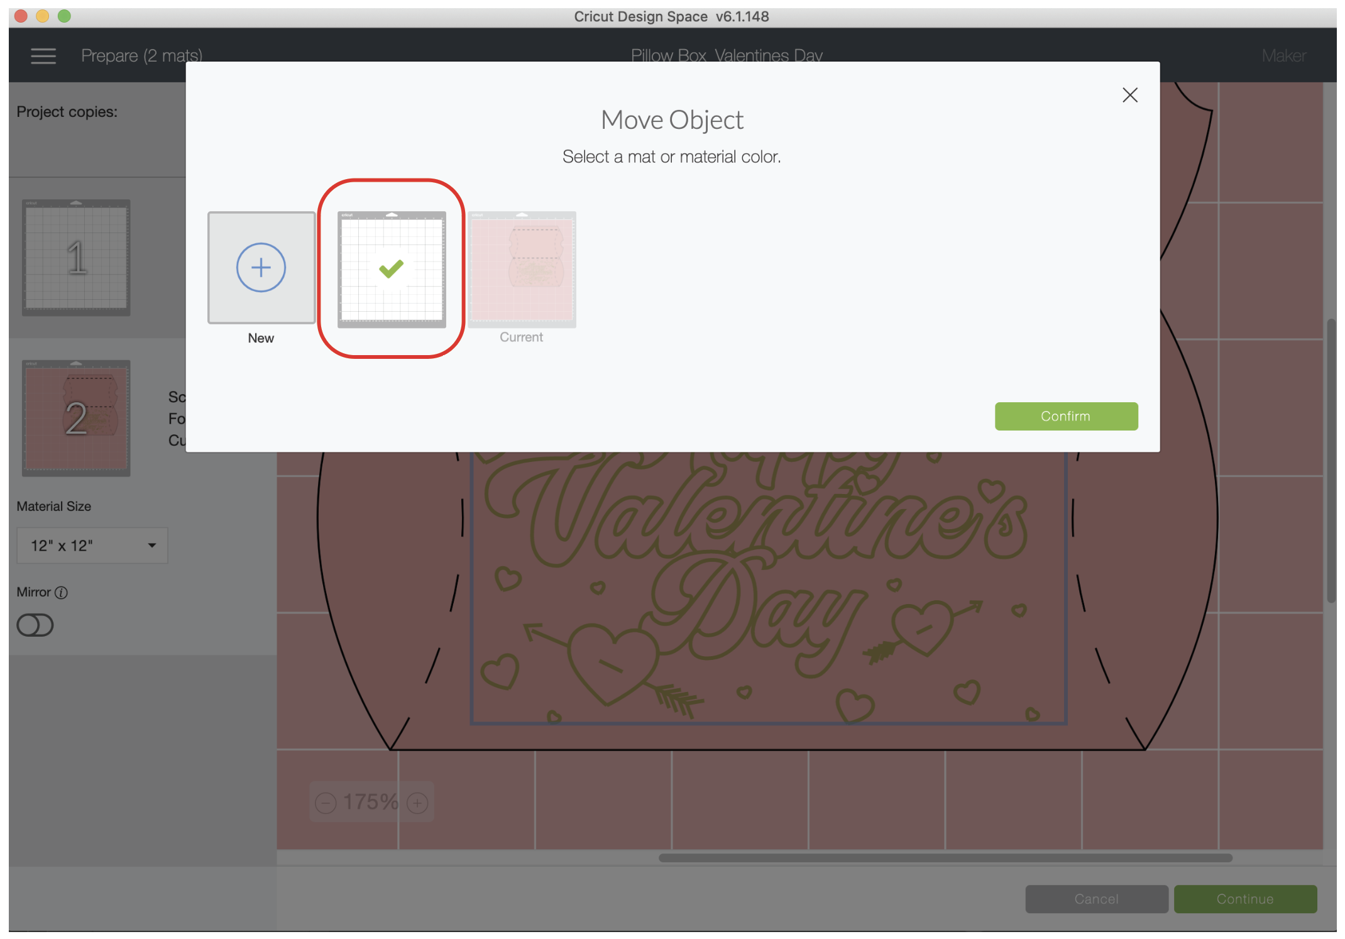Screen dimensions: 1345x939
Task: Select mat 1 in sidebar
Action: [76, 258]
